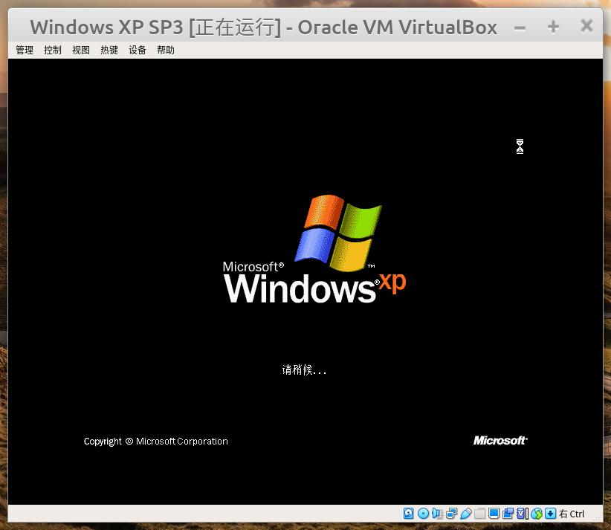Click the network adapter status icon
611x530 pixels.
tap(451, 513)
